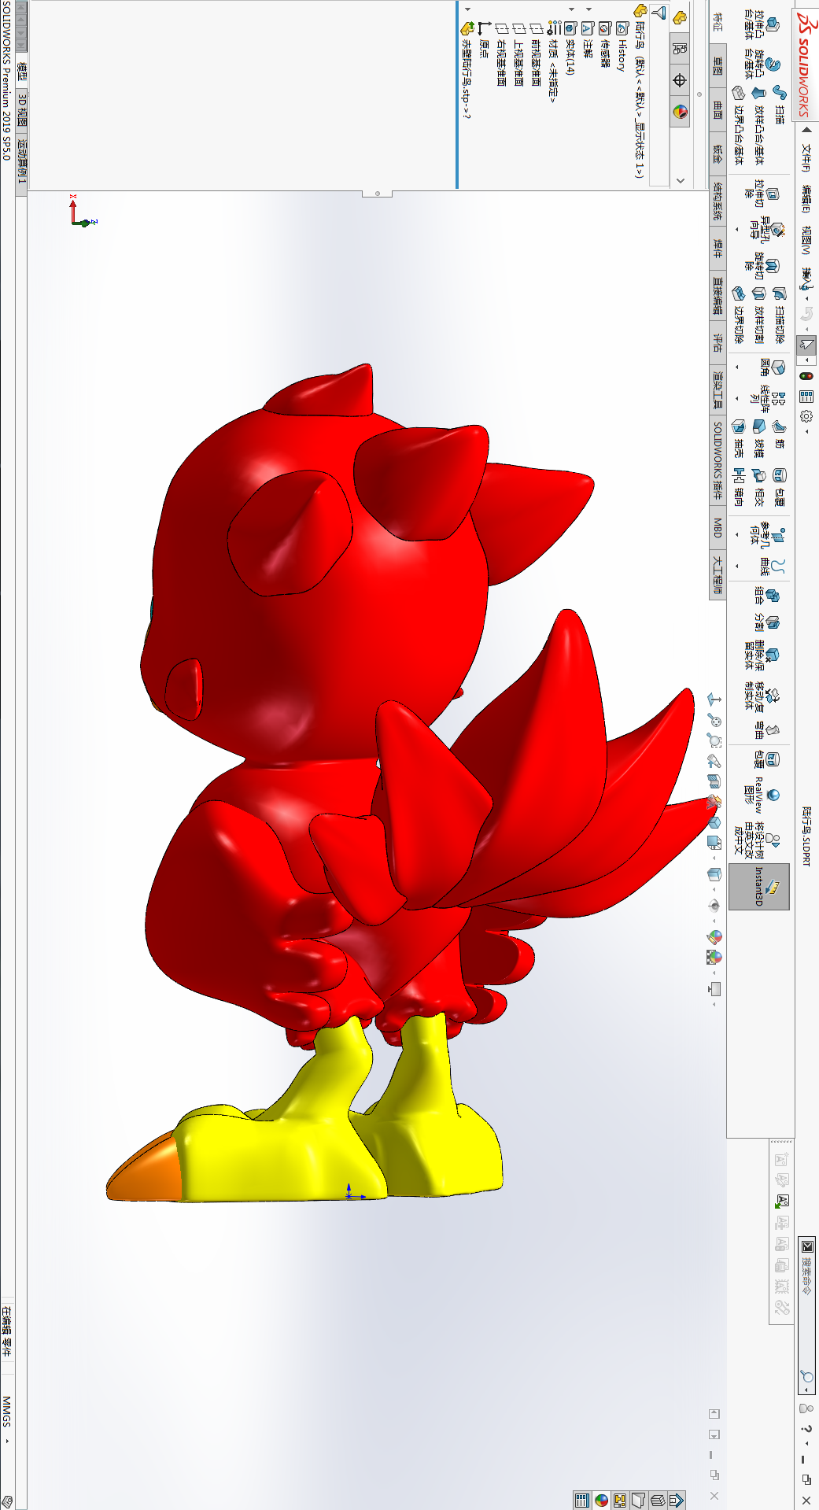The width and height of the screenshot is (819, 1510).
Task: Select the Revolved Boss/Base tool (旋转凸台/基体)
Action: tap(762, 65)
